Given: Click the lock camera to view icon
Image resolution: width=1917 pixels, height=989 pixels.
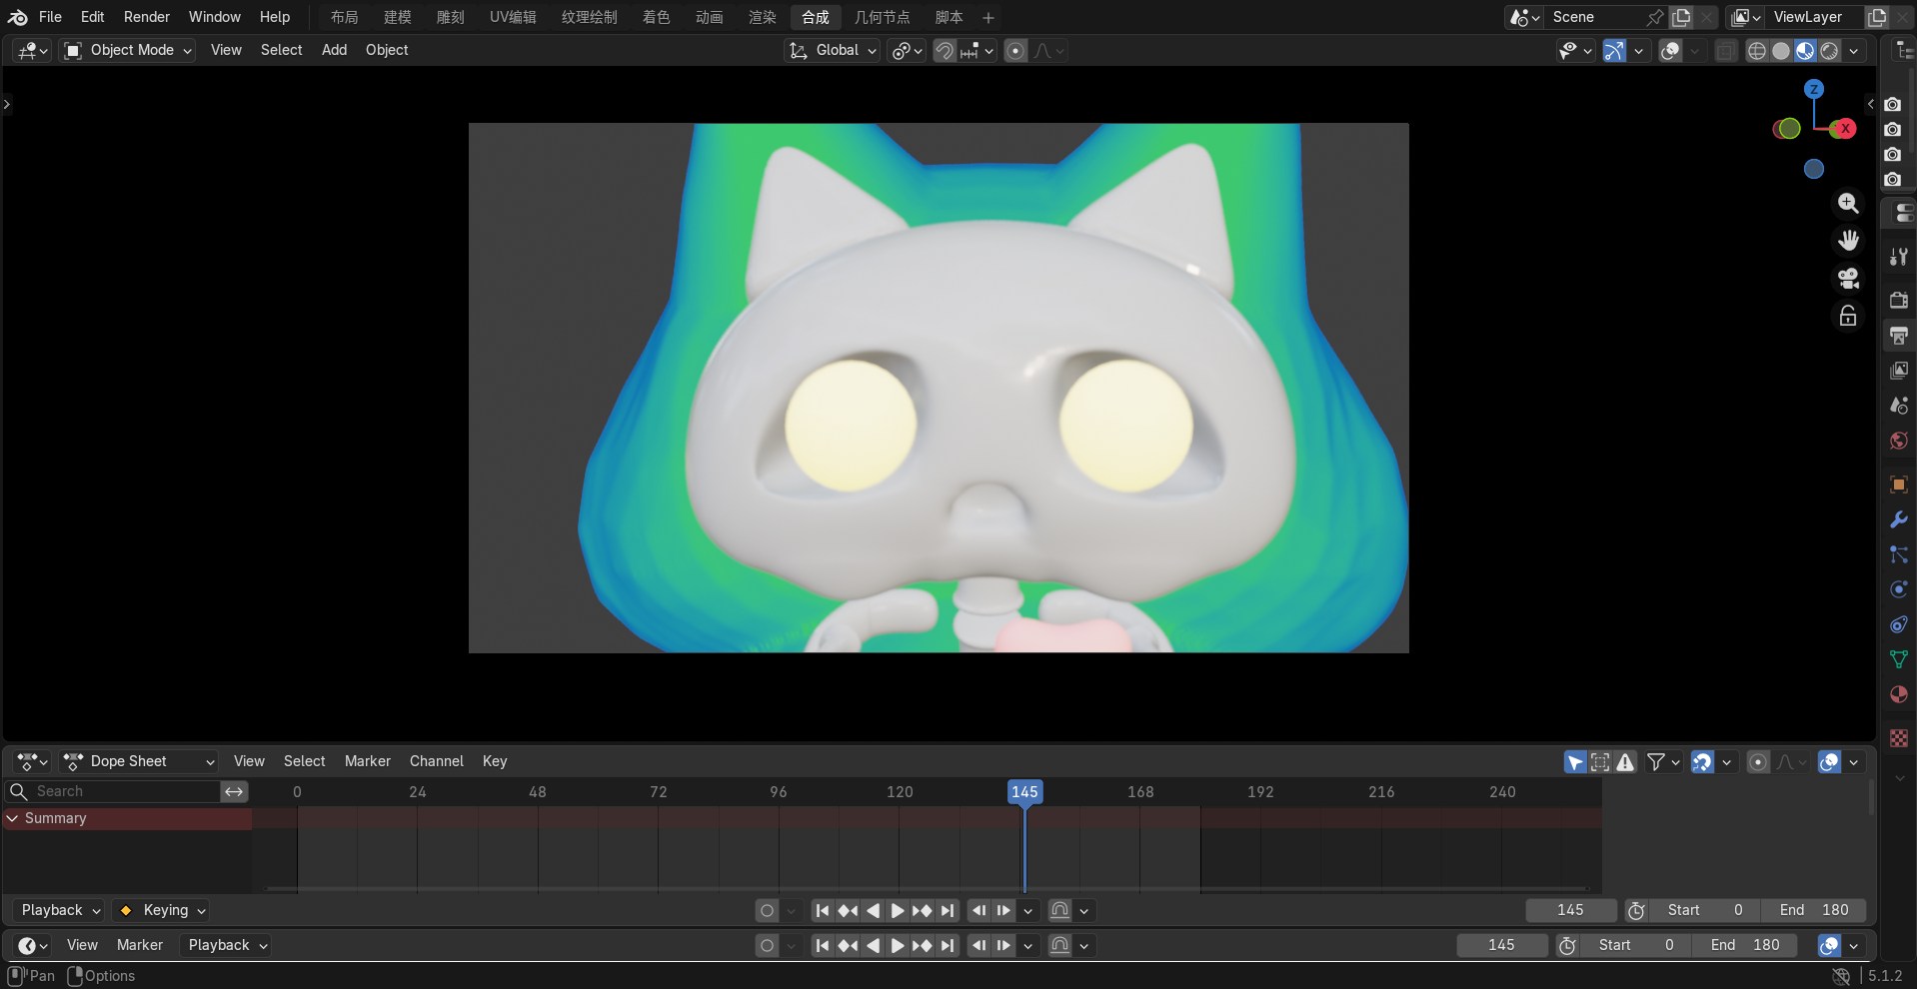Looking at the screenshot, I should tap(1848, 316).
